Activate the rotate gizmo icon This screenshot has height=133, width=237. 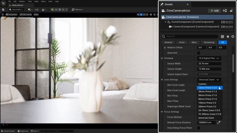pos(144,15)
